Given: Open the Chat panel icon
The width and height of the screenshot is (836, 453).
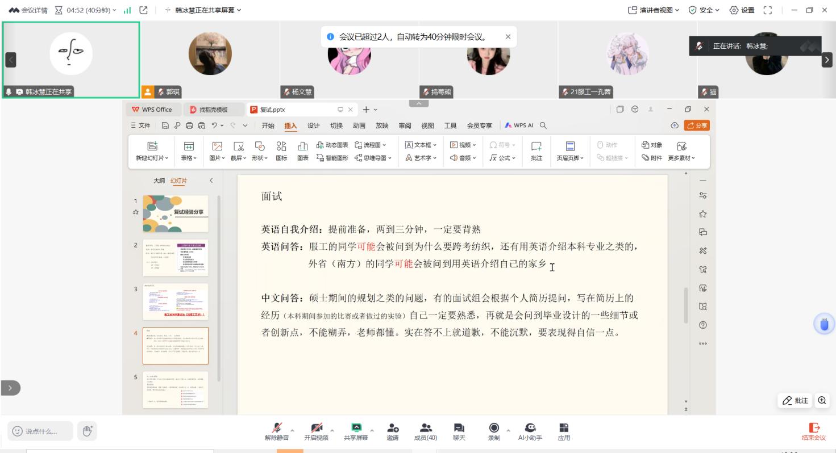Looking at the screenshot, I should pyautogui.click(x=459, y=429).
